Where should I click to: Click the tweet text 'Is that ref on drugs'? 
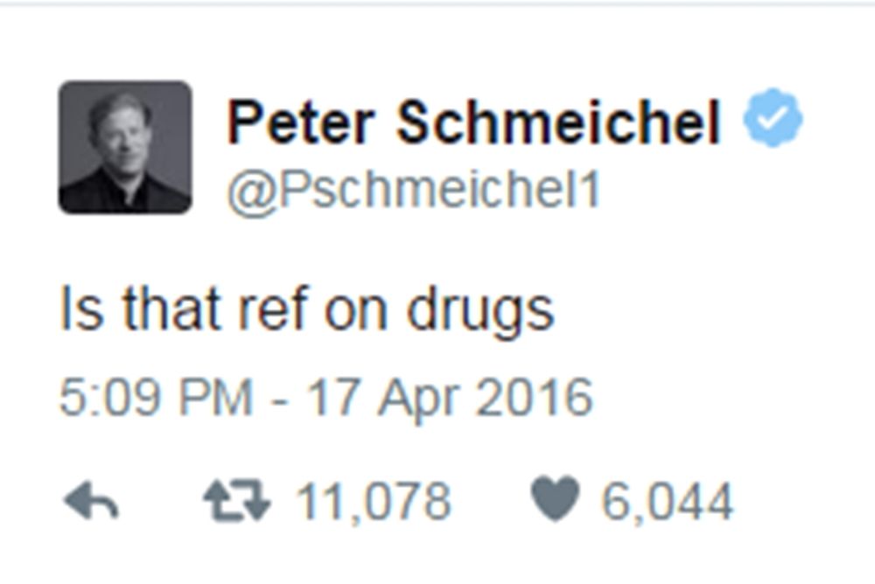tap(306, 309)
